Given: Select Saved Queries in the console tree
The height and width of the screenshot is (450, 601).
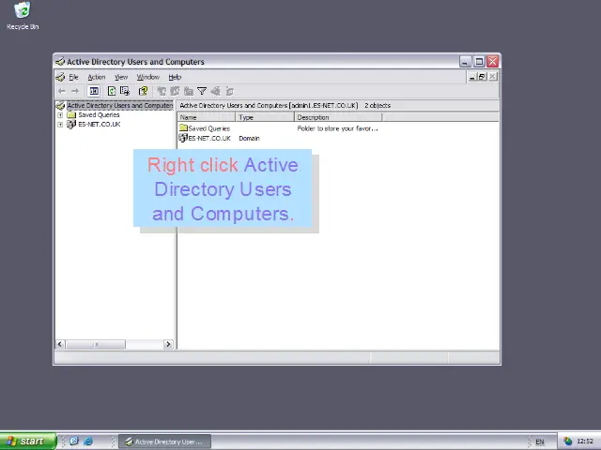Looking at the screenshot, I should 99,114.
